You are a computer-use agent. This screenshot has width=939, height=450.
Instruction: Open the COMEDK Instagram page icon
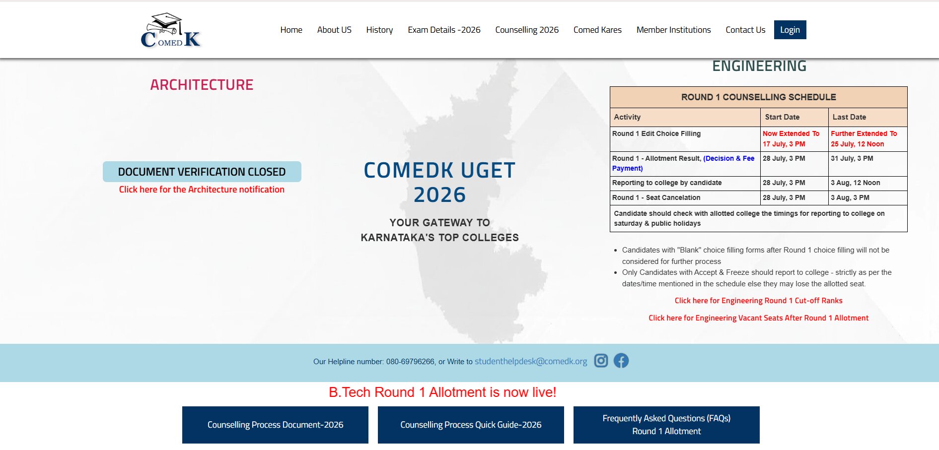(x=601, y=361)
